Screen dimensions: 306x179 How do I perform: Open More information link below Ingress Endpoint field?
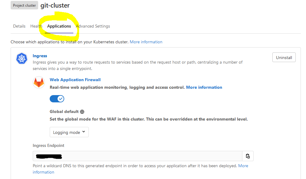[243, 166]
